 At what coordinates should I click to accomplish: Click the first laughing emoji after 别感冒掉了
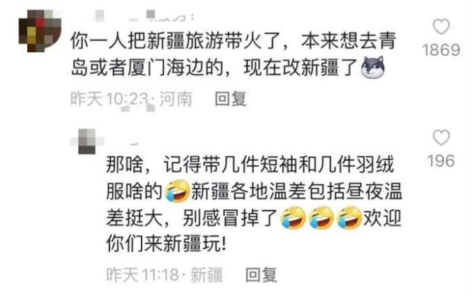point(294,218)
